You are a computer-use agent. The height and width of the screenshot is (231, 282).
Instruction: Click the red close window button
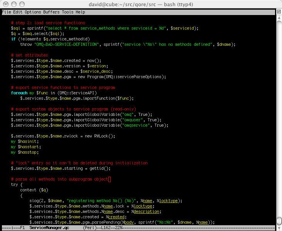(5, 4)
